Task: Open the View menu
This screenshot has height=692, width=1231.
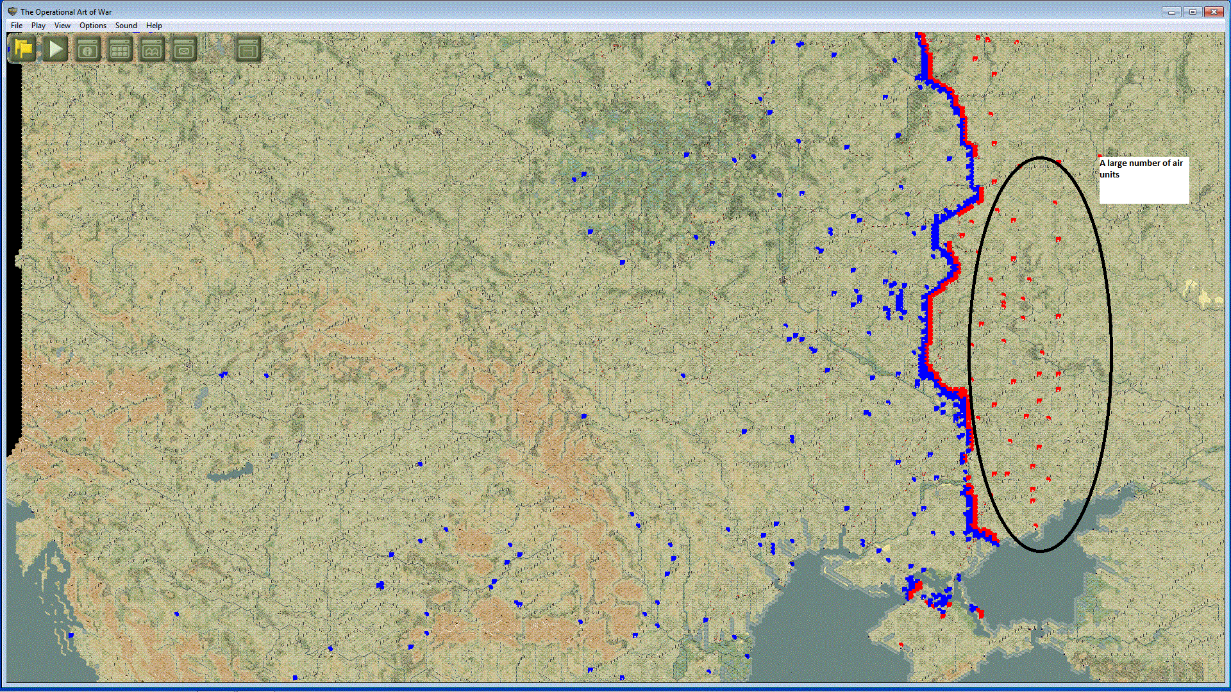Action: pos(62,26)
